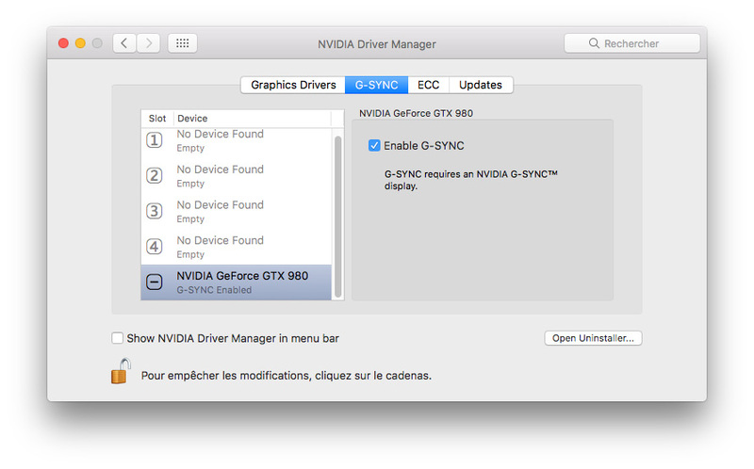Click the forward navigation arrow
The image size is (754, 469).
[x=148, y=43]
